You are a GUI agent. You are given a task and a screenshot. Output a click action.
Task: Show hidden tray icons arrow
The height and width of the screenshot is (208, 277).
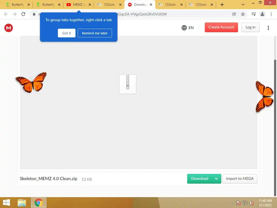click(232, 203)
